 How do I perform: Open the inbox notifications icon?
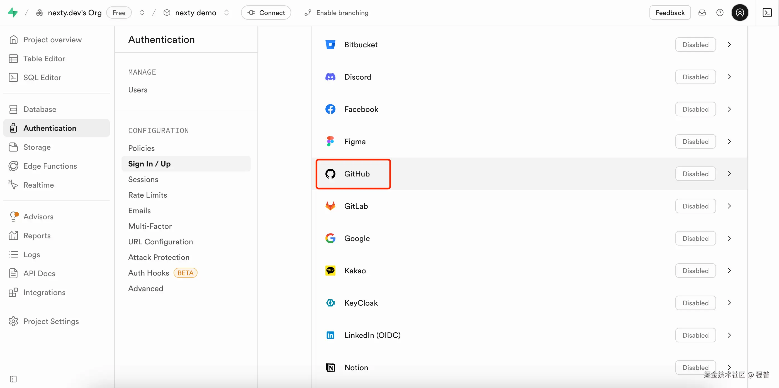click(x=702, y=13)
